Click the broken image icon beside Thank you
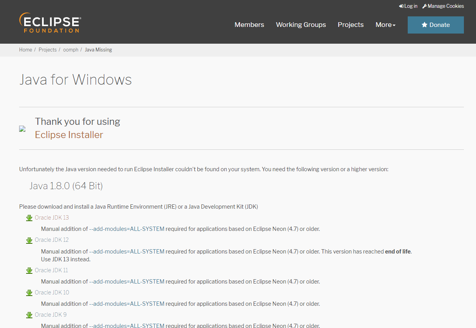 point(22,129)
